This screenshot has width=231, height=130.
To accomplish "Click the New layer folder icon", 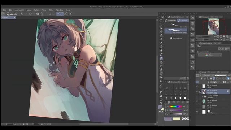I will (215, 82).
